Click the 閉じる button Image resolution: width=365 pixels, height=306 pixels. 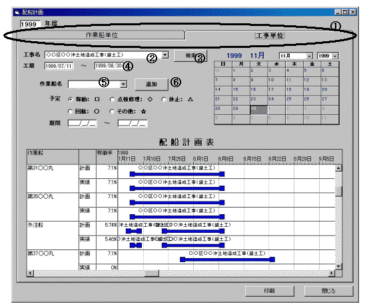(x=328, y=291)
